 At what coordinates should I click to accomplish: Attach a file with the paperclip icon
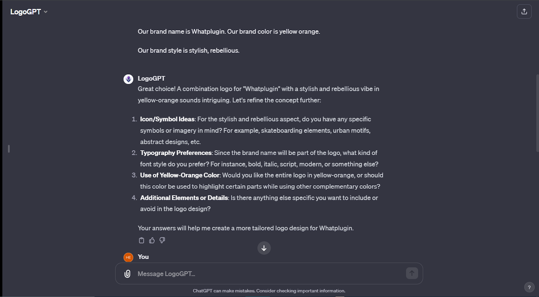(x=127, y=274)
